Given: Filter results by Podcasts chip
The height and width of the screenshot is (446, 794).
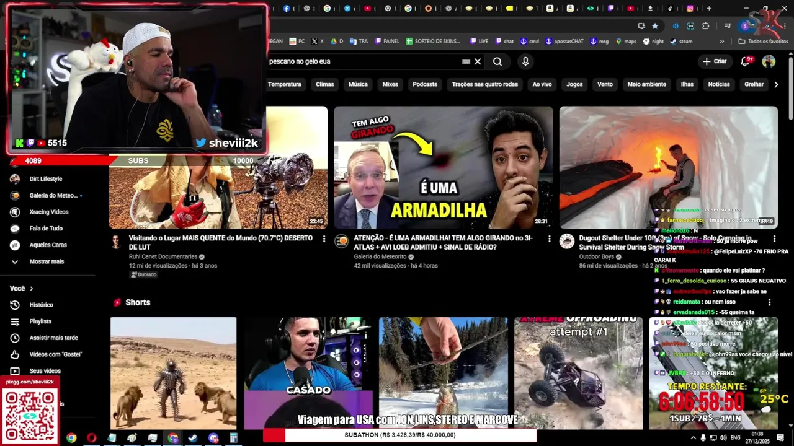Looking at the screenshot, I should pyautogui.click(x=425, y=84).
